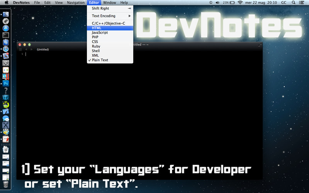Open the TP cube dock icon
The image size is (309, 193).
[x=6, y=98]
